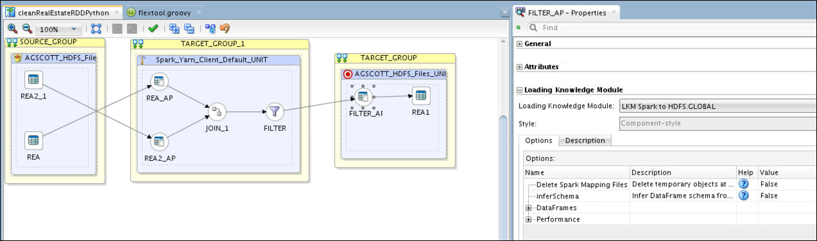817x241 pixels.
Task: Click the zoom out magnifier icon
Action: pyautogui.click(x=27, y=29)
